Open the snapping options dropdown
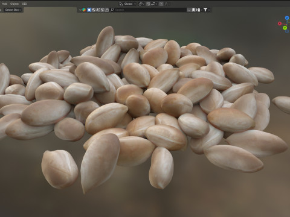 (x=154, y=4)
